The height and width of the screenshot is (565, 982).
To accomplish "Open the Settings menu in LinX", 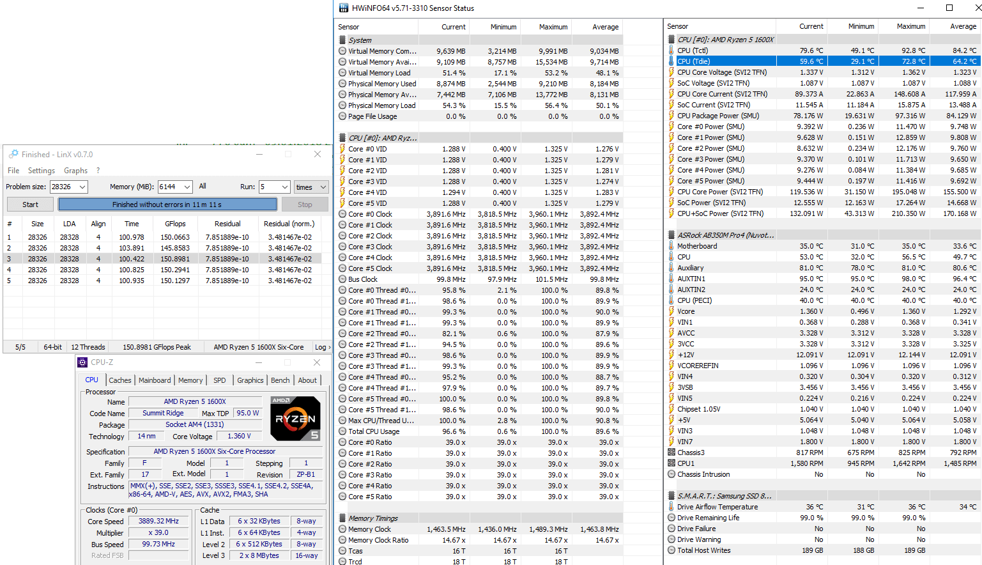I will (x=42, y=171).
